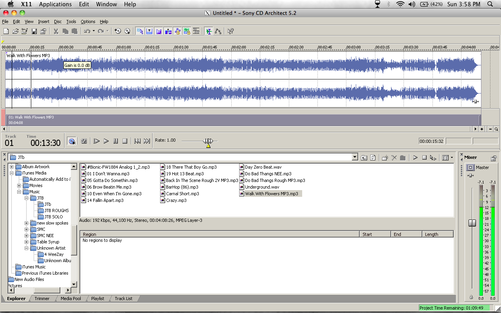
Task: Click the What's This help icon
Action: click(x=231, y=31)
